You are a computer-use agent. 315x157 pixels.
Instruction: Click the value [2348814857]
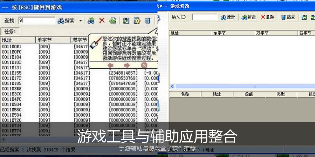123,73
